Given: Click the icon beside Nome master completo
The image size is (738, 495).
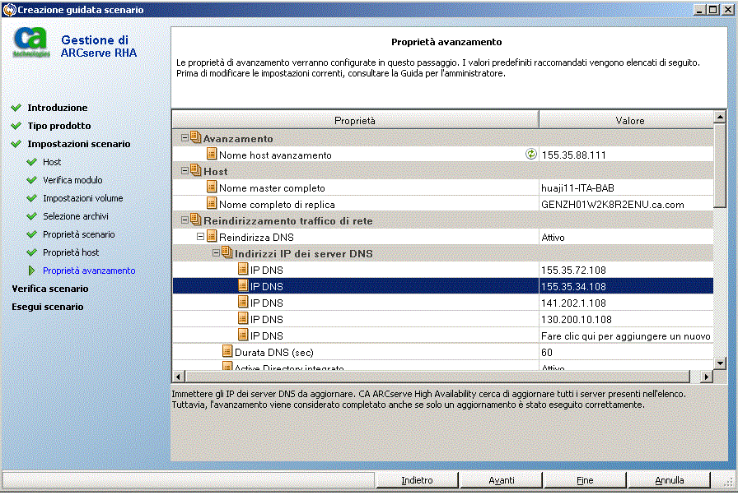Looking at the screenshot, I should tap(212, 187).
